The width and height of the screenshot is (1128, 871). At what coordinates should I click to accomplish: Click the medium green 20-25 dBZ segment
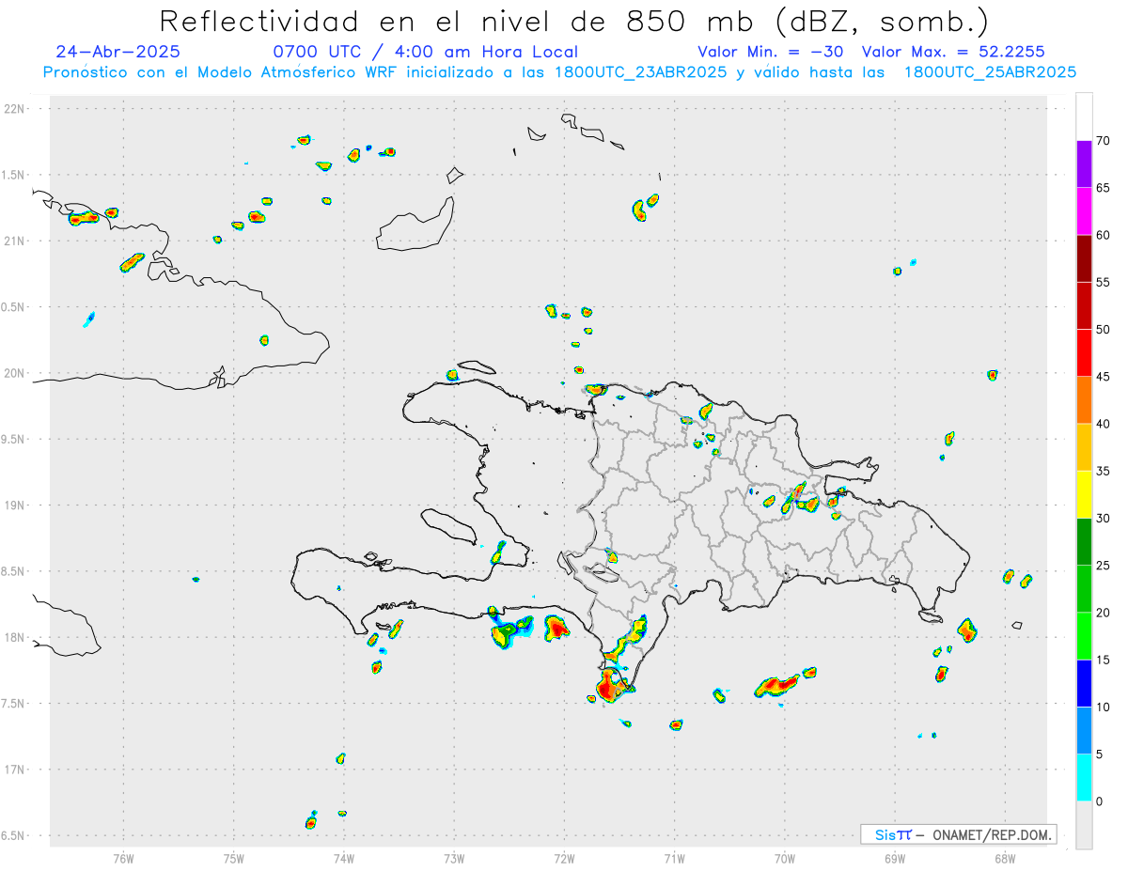(1084, 589)
